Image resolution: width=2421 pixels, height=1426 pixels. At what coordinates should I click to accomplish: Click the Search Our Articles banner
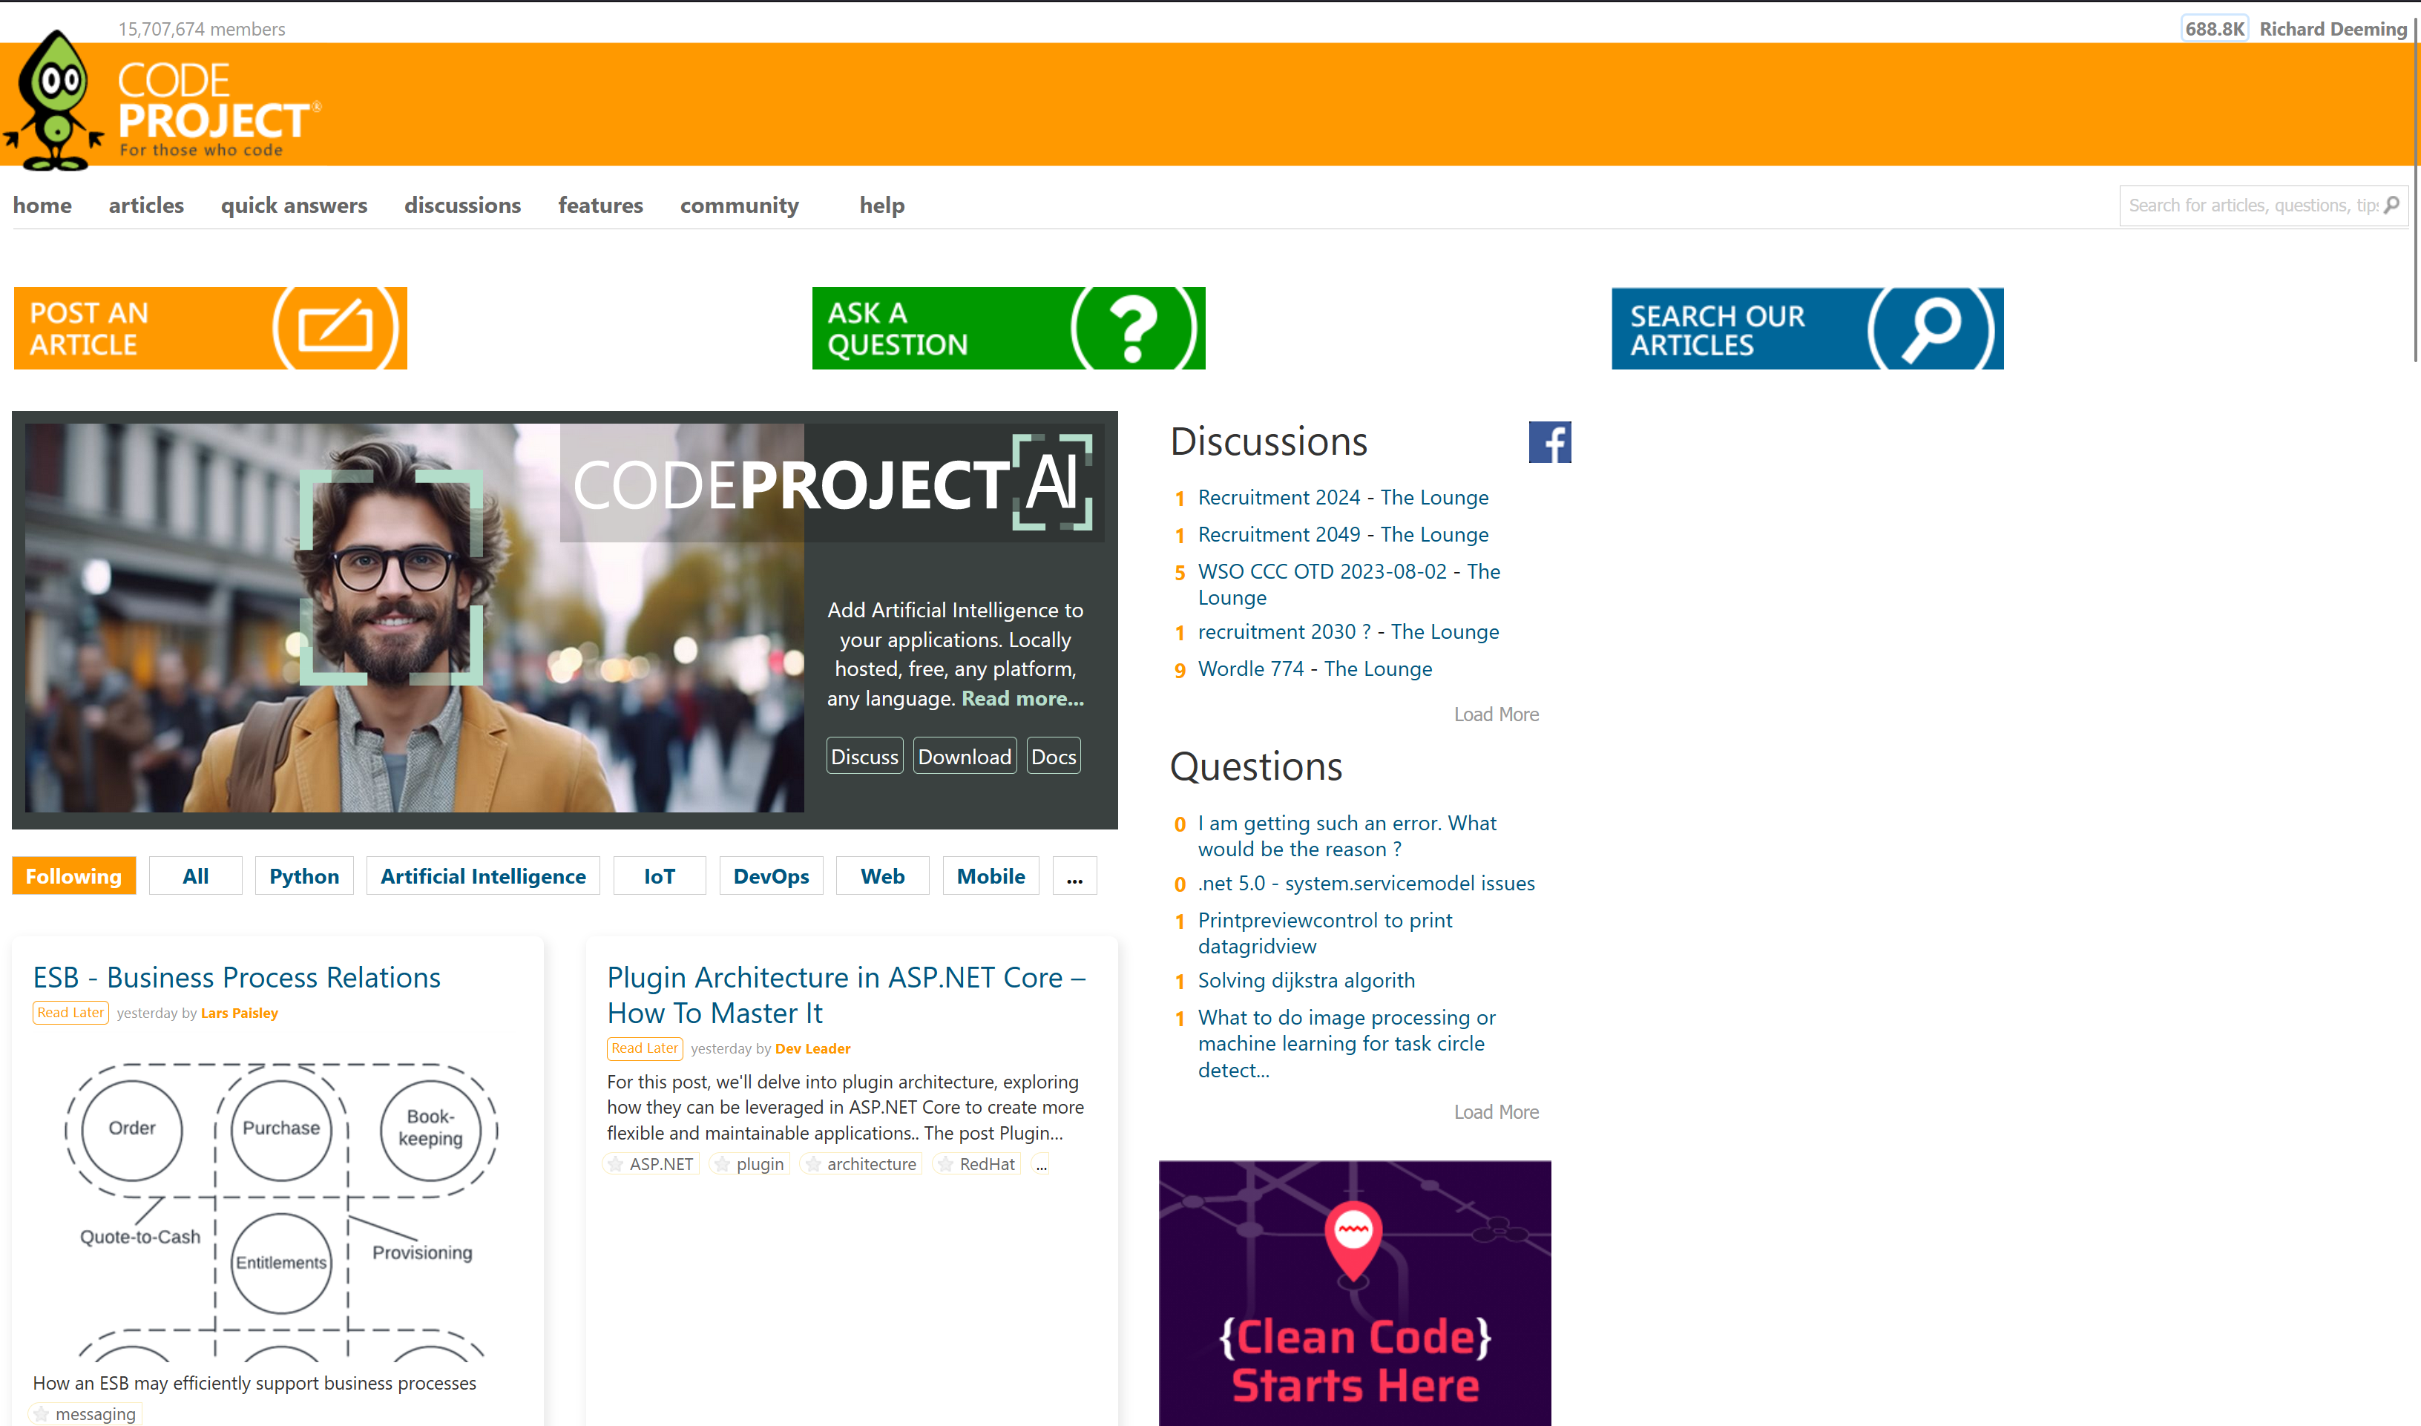click(x=1807, y=328)
